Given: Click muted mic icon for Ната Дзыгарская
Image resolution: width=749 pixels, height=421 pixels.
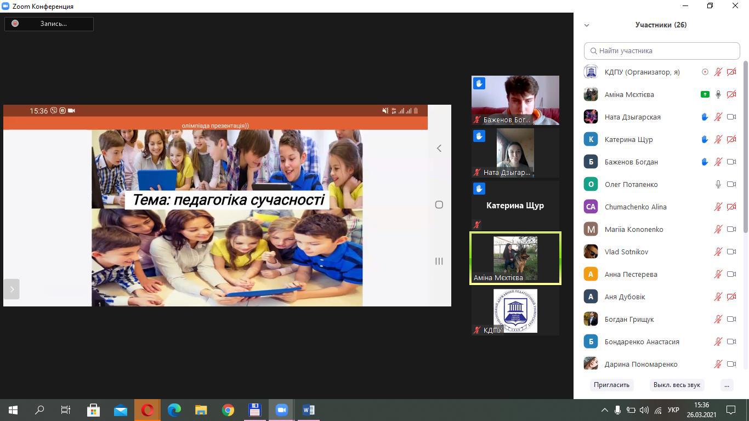Looking at the screenshot, I should 718,117.
